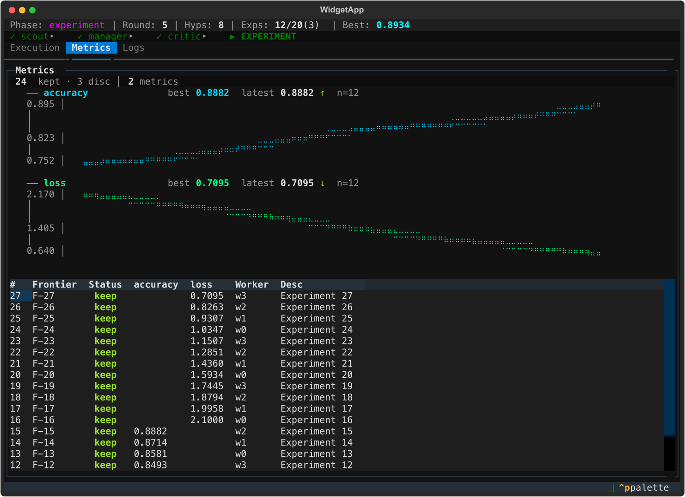Select row Experiment 13
Viewport: 685px width, 497px height.
click(x=336, y=454)
